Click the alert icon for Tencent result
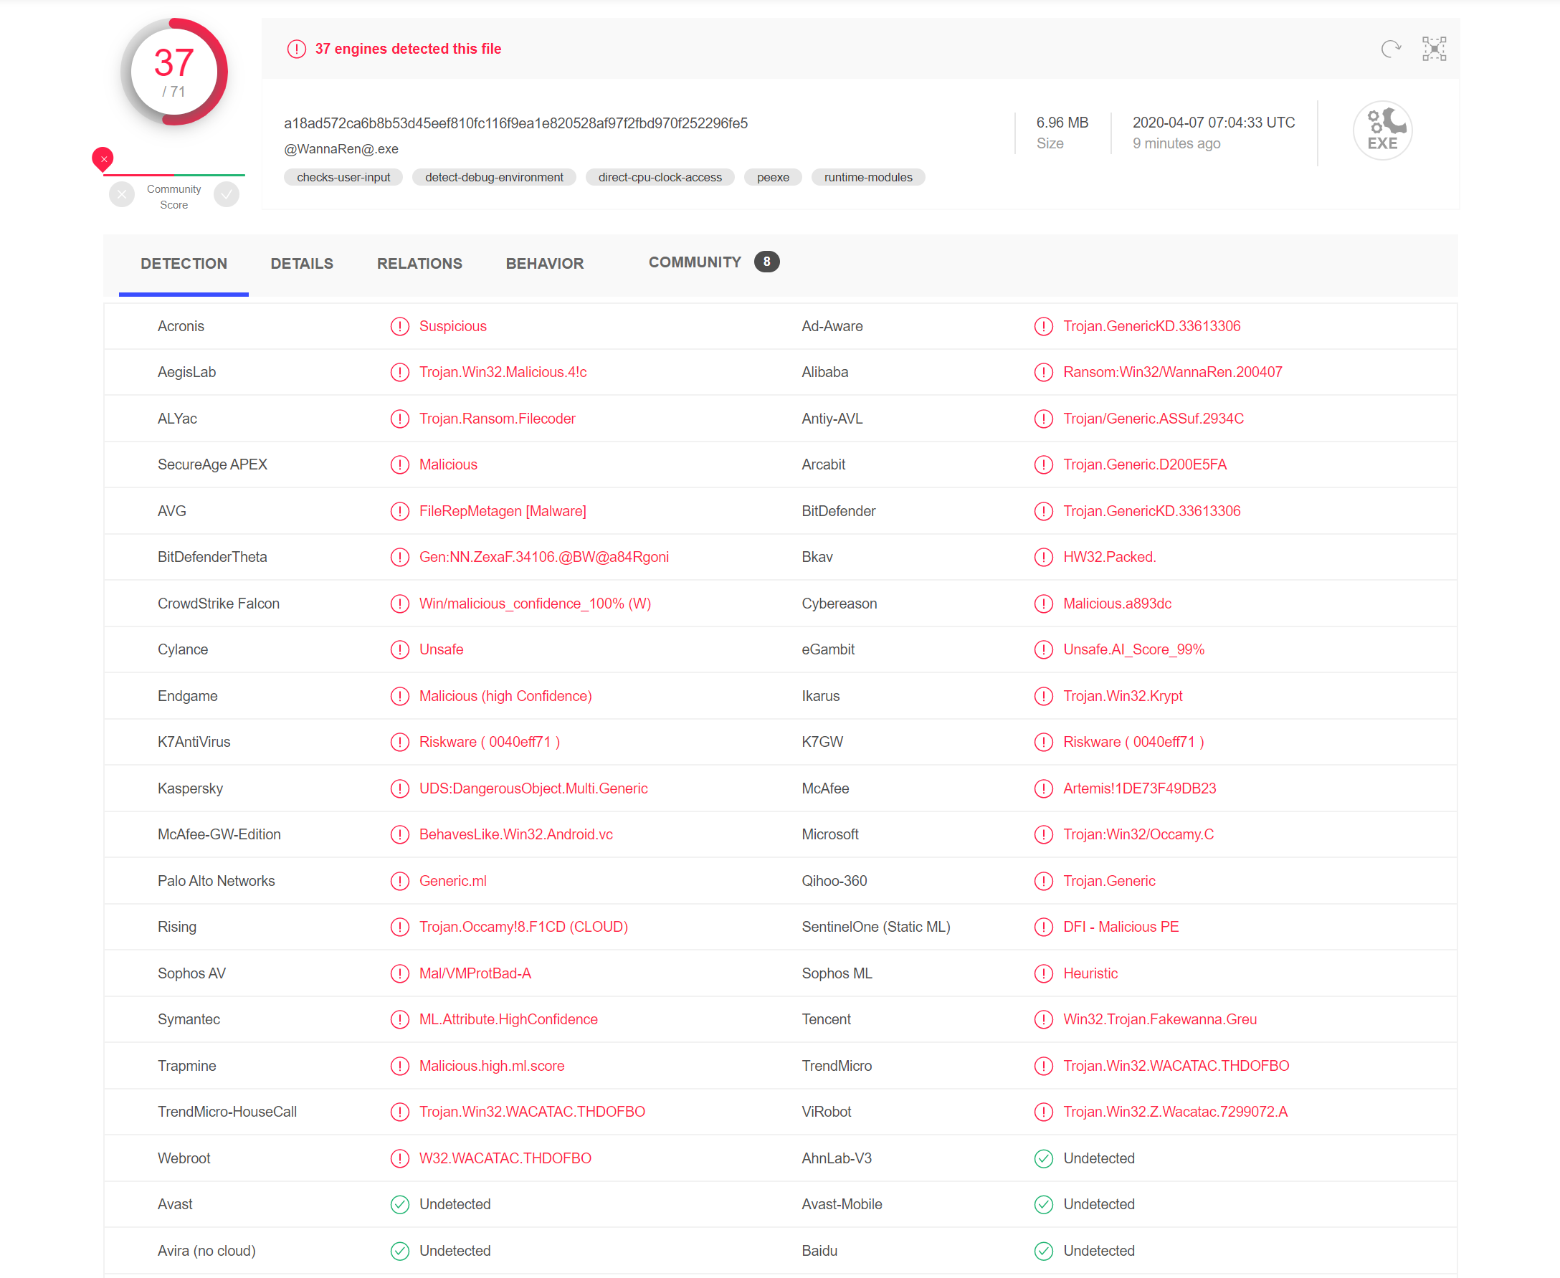 [x=1043, y=1019]
